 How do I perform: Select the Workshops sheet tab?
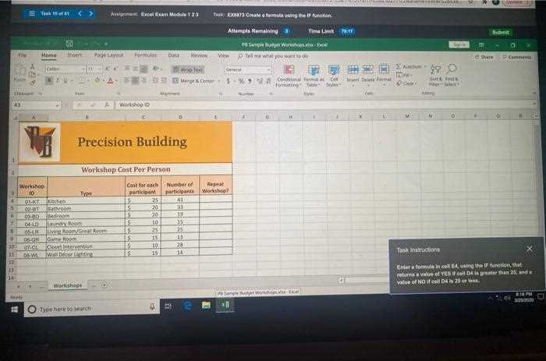[68, 285]
